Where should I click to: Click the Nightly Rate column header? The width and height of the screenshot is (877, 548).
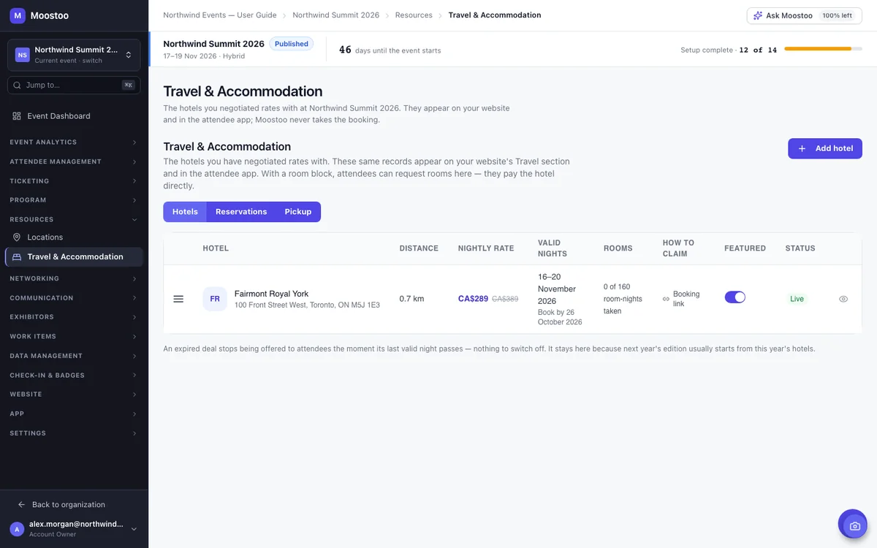click(x=486, y=248)
